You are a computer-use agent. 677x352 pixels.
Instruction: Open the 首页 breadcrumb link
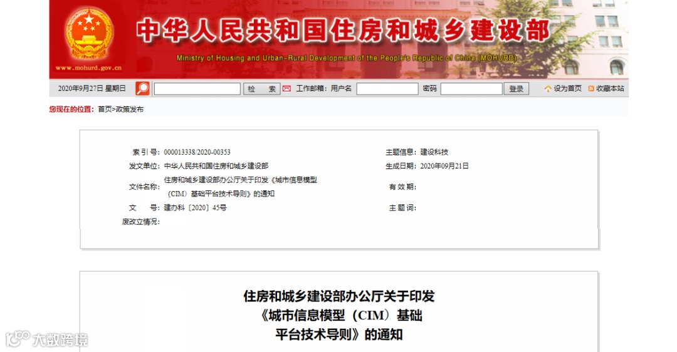(x=105, y=109)
